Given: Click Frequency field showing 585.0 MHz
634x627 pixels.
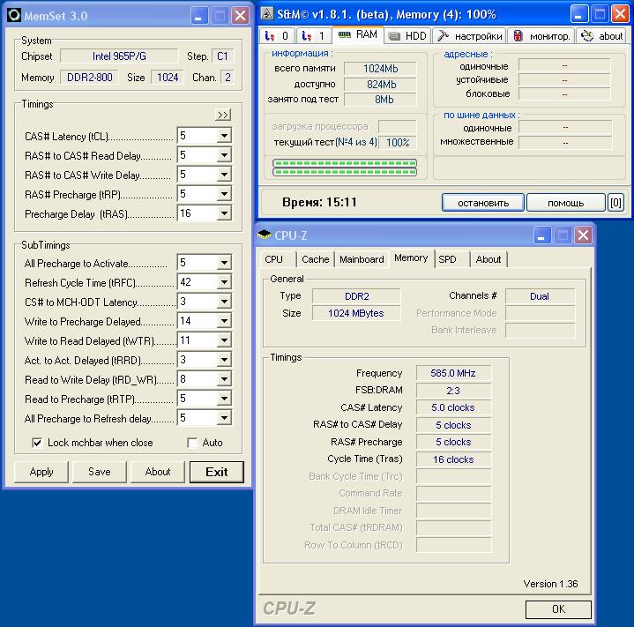Looking at the screenshot, I should 453,373.
